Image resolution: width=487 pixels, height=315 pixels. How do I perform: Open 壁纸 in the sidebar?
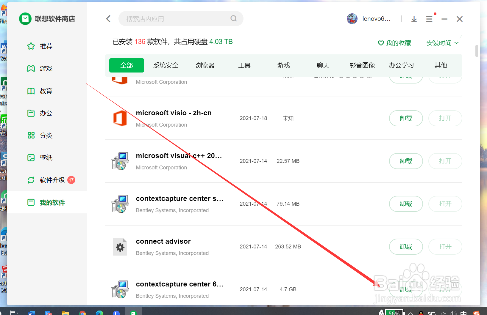pyautogui.click(x=40, y=157)
